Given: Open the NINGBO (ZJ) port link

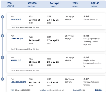Looking at the screenshot, I should [16, 60].
